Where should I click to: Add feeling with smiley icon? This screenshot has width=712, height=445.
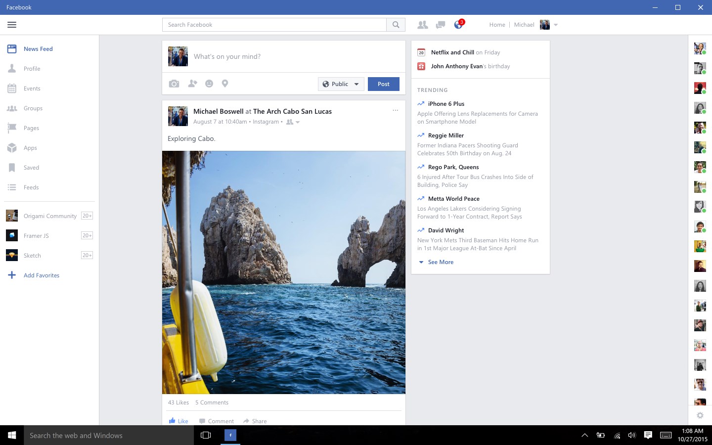point(209,84)
